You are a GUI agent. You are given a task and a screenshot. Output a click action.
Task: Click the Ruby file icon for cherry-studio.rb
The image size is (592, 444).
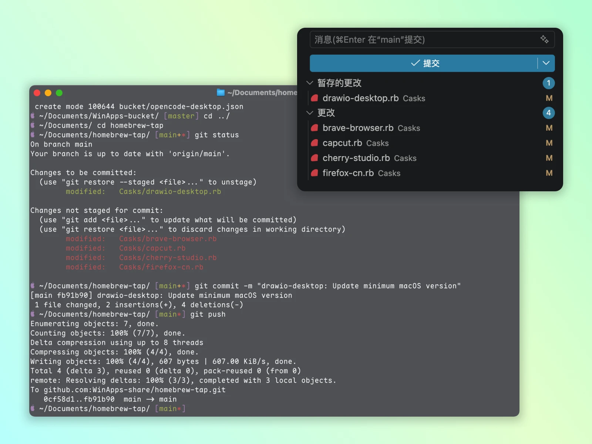pos(314,158)
